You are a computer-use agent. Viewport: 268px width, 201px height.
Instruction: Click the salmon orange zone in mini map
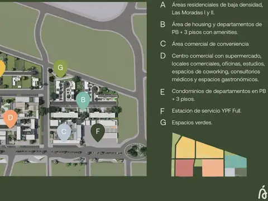pyautogui.click(x=213, y=168)
